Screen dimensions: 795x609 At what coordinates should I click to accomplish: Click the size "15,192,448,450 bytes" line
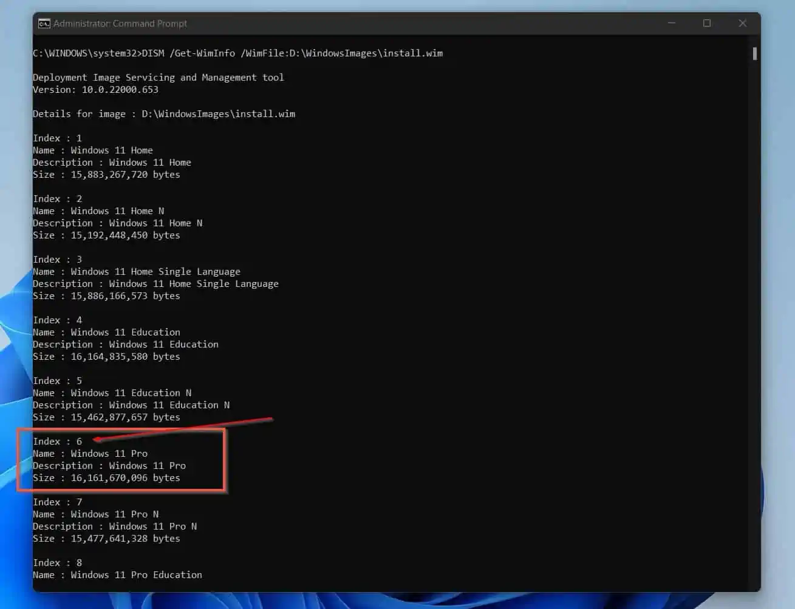[x=106, y=235]
